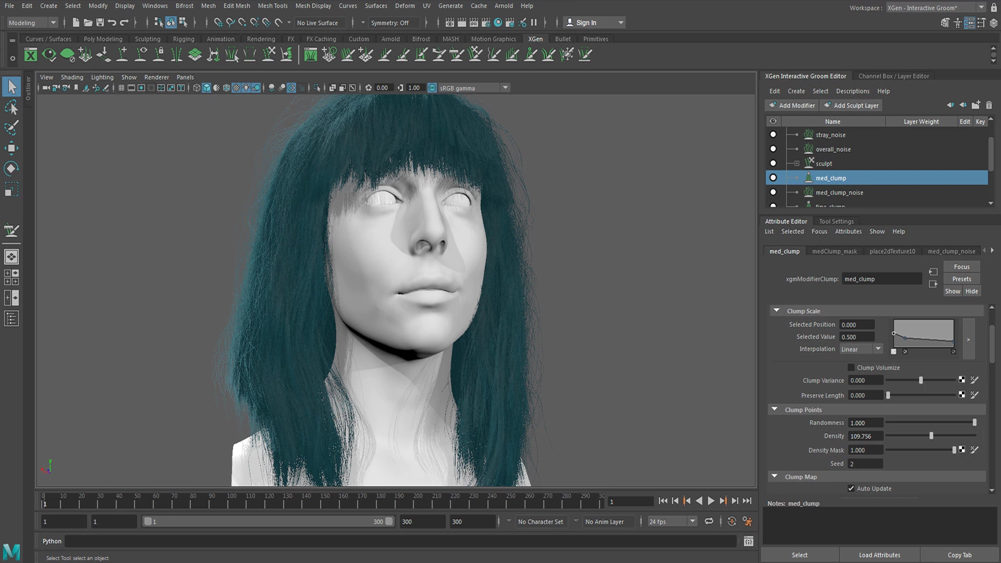Select the Grab tool icon on XGen shelf
Screen dimensions: 1001x563
point(439,54)
